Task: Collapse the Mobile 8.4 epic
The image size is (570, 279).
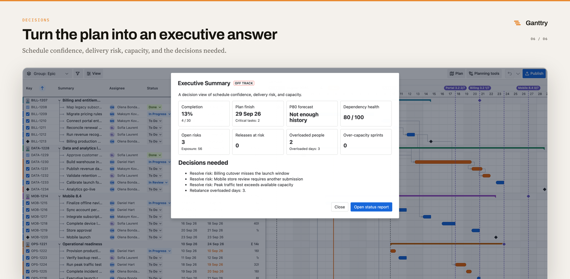Action: (x=59, y=196)
